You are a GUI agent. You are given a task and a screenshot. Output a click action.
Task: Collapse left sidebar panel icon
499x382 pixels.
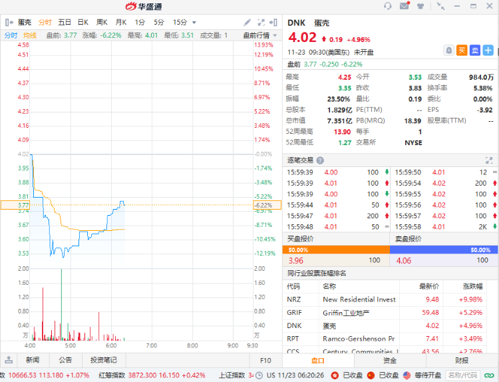pos(9,22)
